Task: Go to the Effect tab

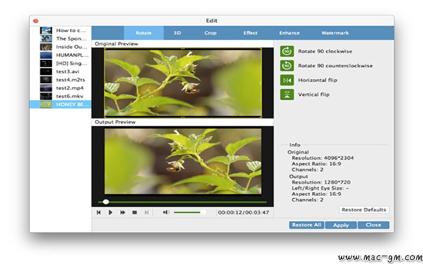Action: [x=250, y=33]
